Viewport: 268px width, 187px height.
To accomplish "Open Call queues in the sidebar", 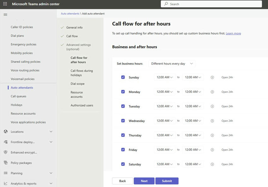I will click(x=19, y=96).
